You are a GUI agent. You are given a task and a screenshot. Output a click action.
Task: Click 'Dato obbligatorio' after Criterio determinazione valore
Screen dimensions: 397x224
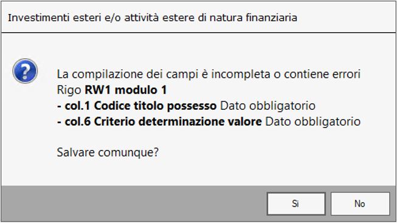pos(313,121)
